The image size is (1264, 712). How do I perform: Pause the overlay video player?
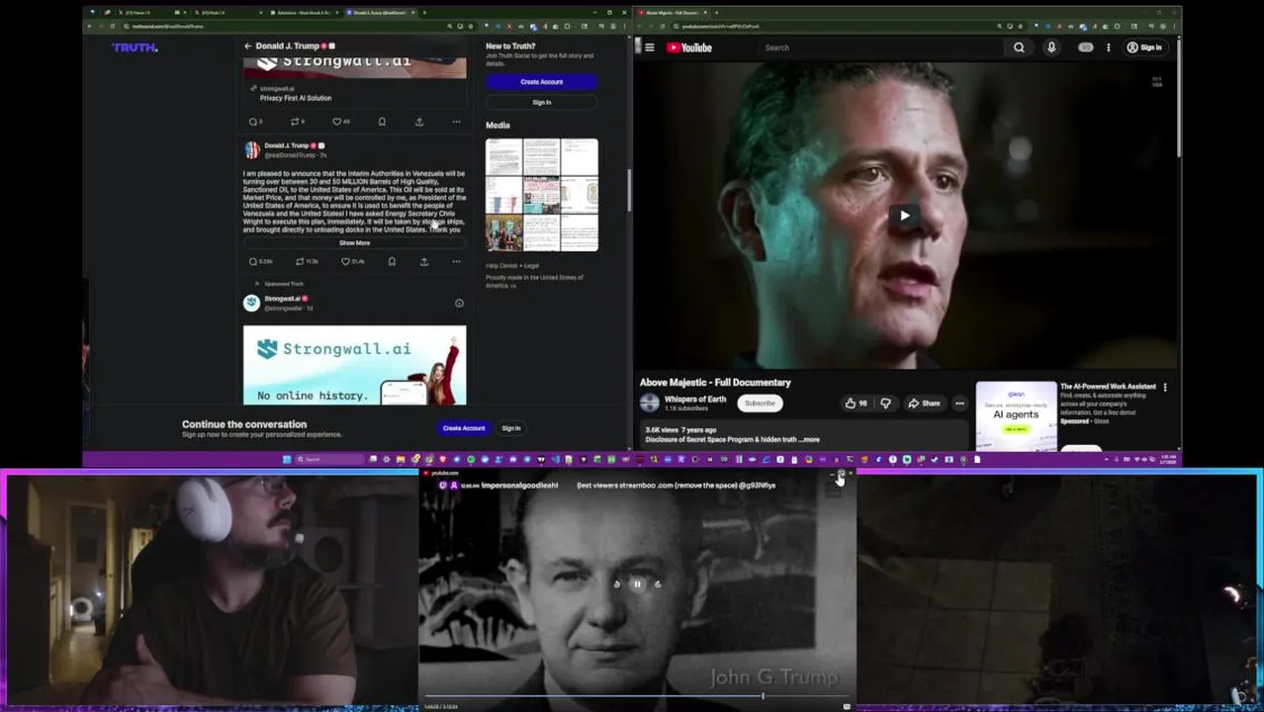click(637, 583)
